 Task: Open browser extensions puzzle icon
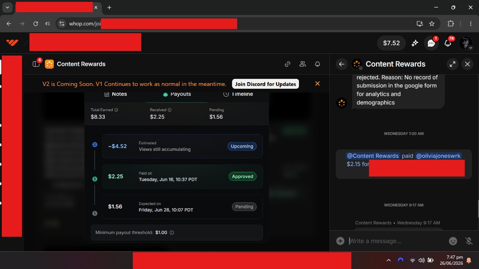pyautogui.click(x=450, y=24)
